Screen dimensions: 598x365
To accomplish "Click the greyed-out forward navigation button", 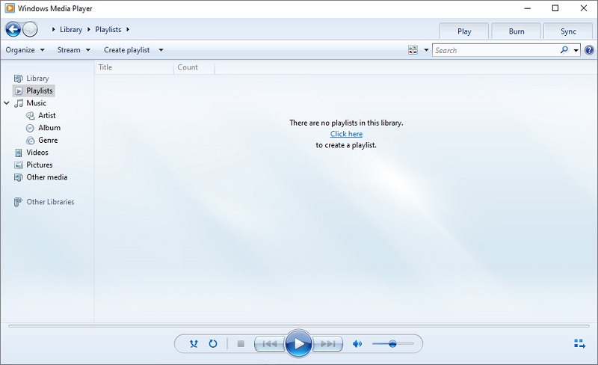I will [x=30, y=29].
